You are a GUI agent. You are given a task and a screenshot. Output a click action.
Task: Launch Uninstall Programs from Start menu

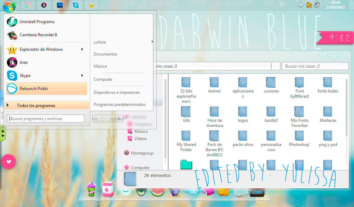[47, 22]
